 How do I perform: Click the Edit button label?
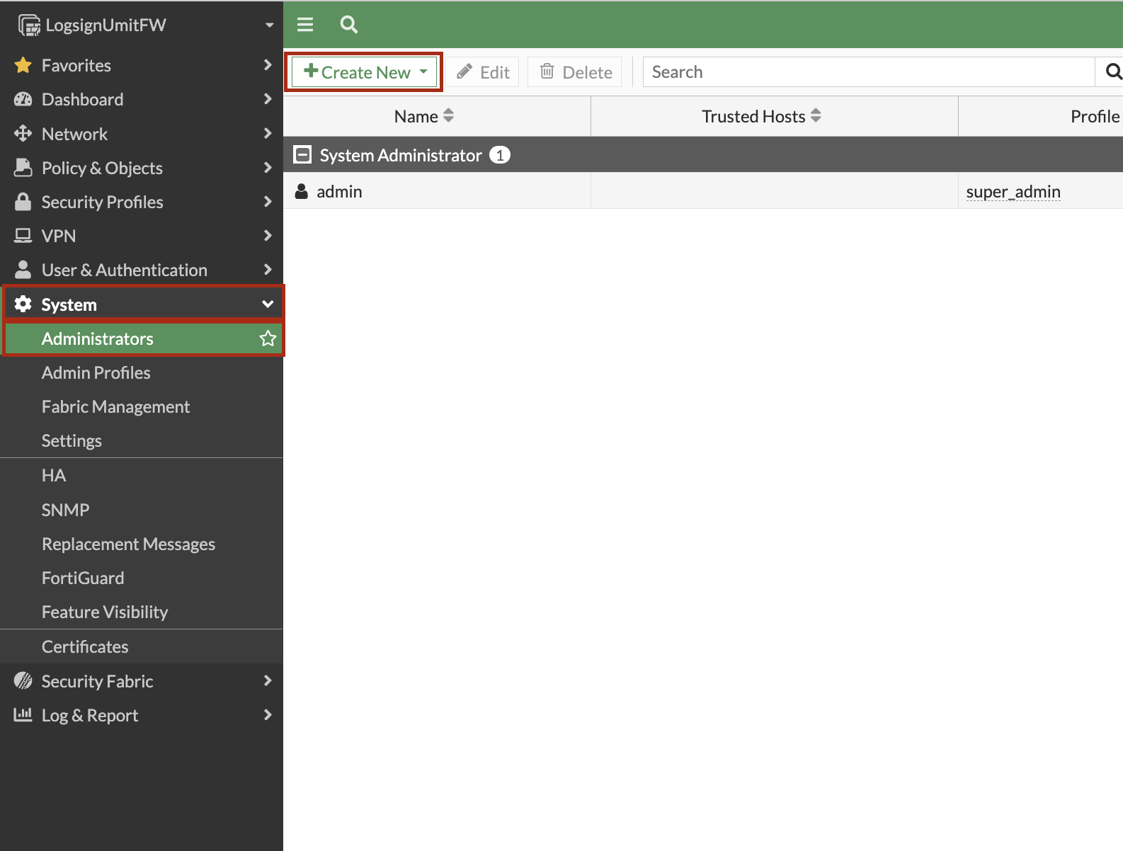pos(495,72)
